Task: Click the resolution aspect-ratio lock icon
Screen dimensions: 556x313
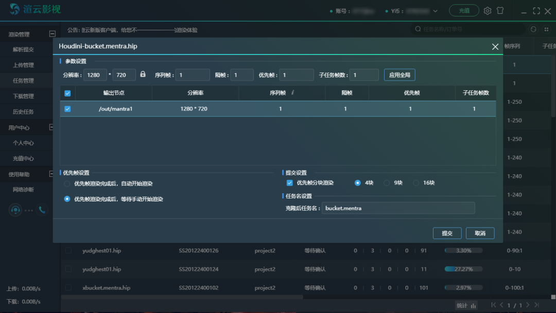Action: [x=143, y=75]
